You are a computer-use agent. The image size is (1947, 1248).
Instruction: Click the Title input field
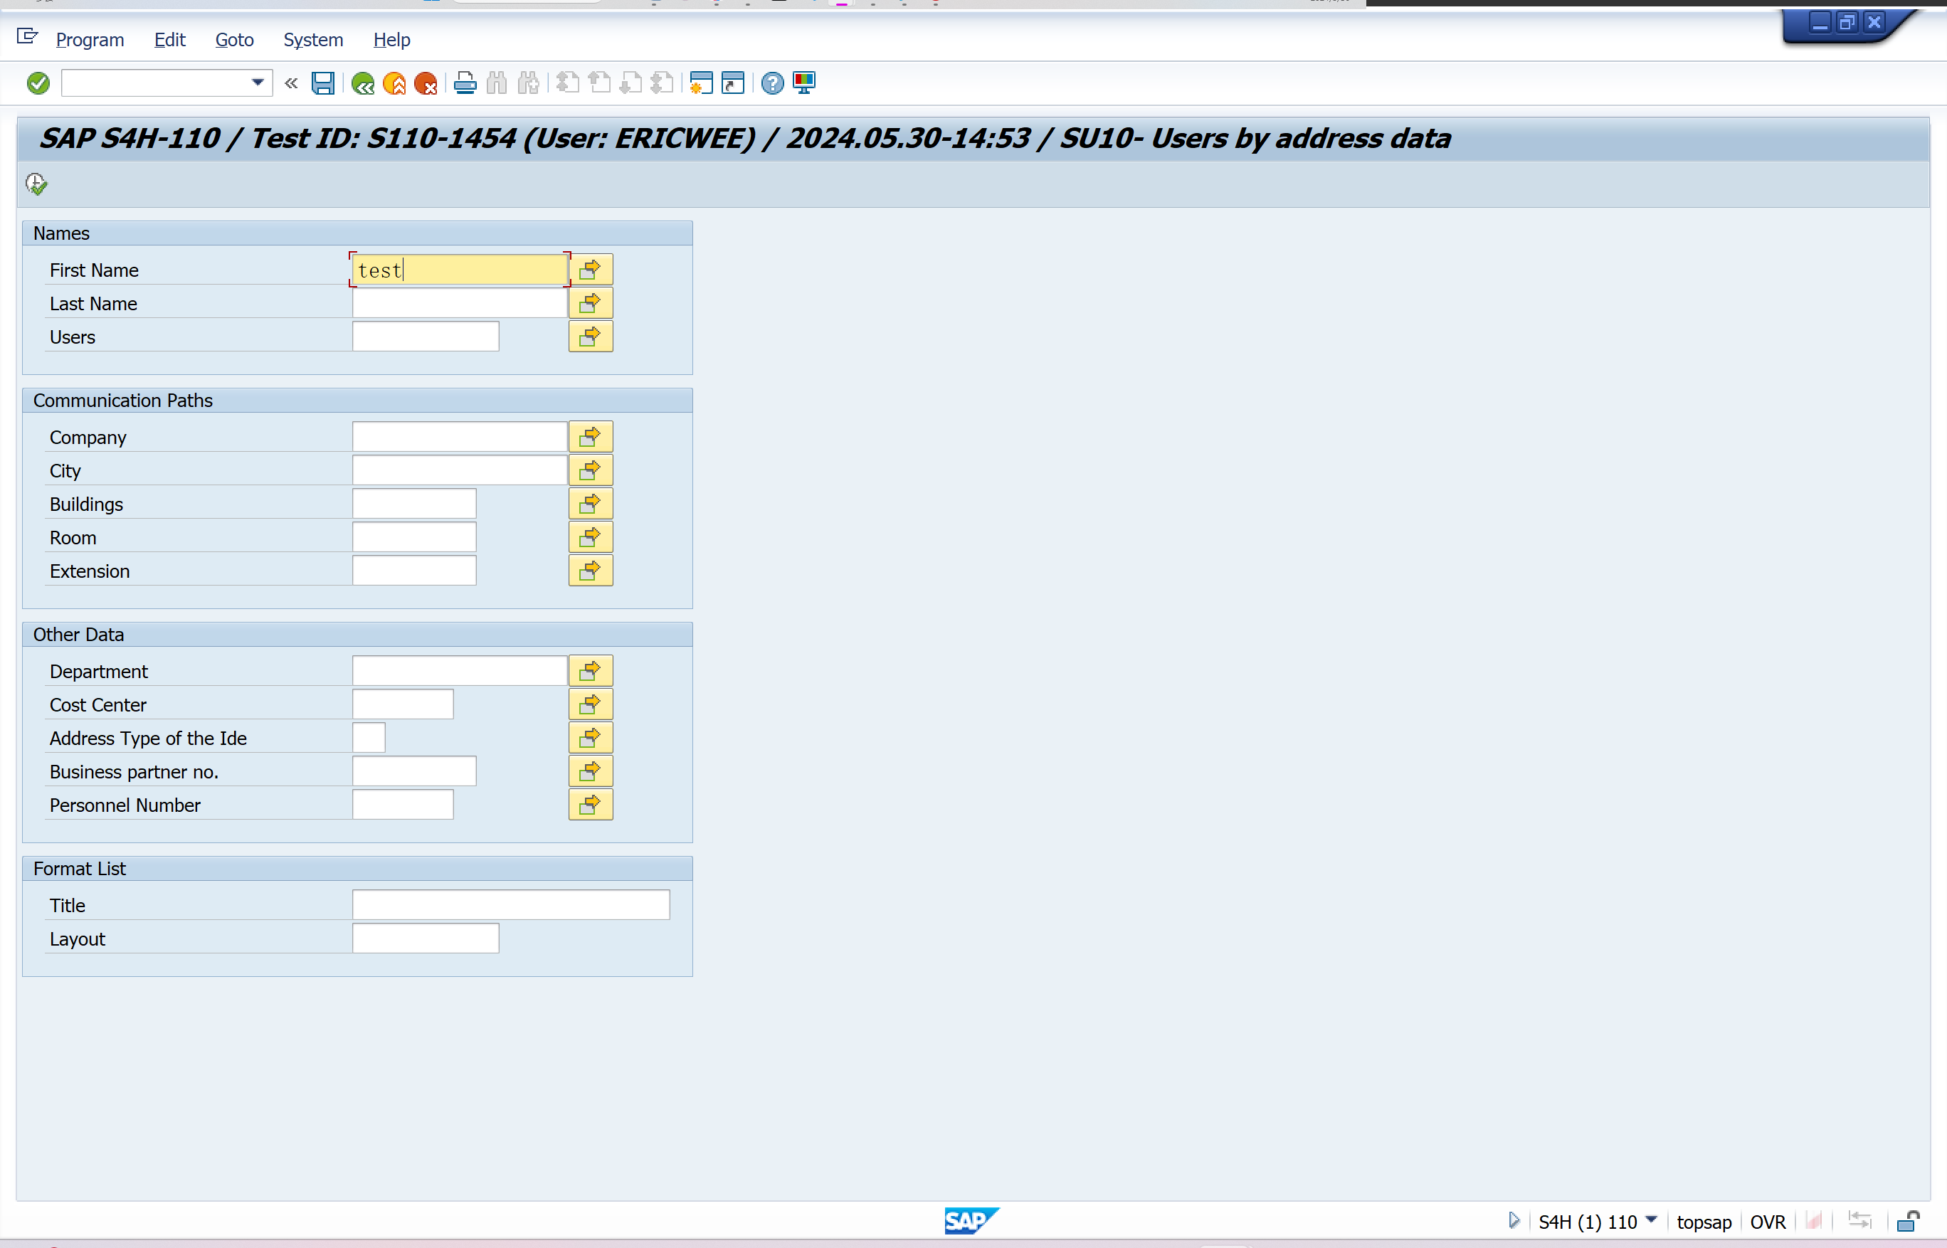coord(511,904)
